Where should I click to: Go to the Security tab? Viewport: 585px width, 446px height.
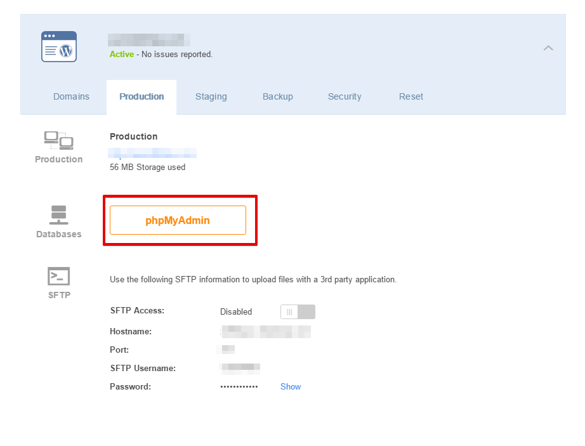click(x=345, y=96)
